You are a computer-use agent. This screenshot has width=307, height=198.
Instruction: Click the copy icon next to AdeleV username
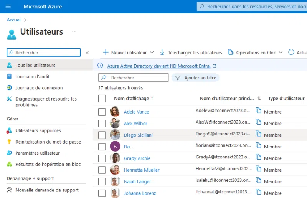(x=259, y=111)
